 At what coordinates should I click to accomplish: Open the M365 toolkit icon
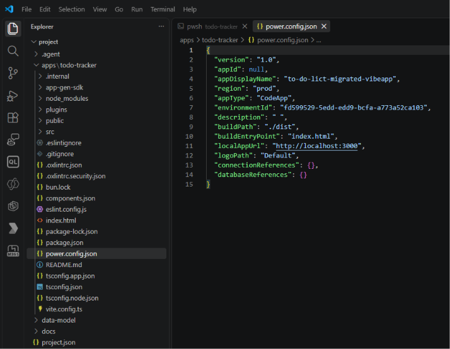point(13,251)
